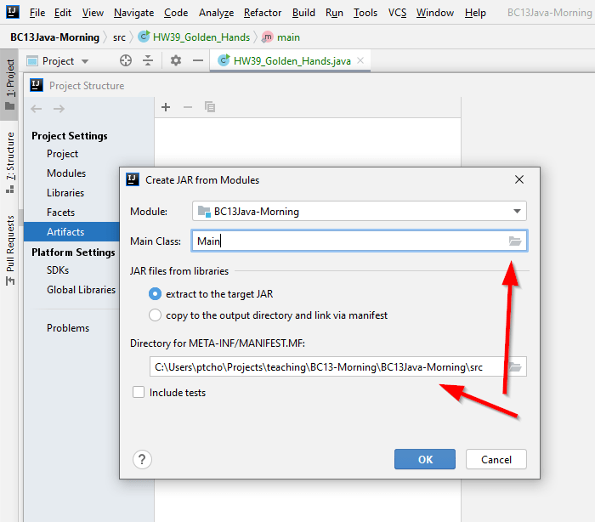Close the Create JAR from Modules dialog

(x=519, y=179)
